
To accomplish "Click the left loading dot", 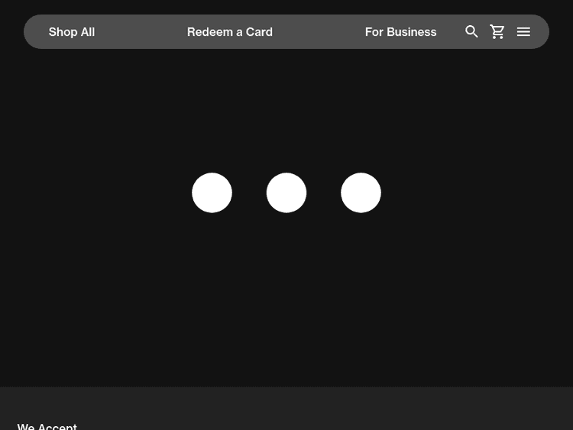I will pos(212,192).
